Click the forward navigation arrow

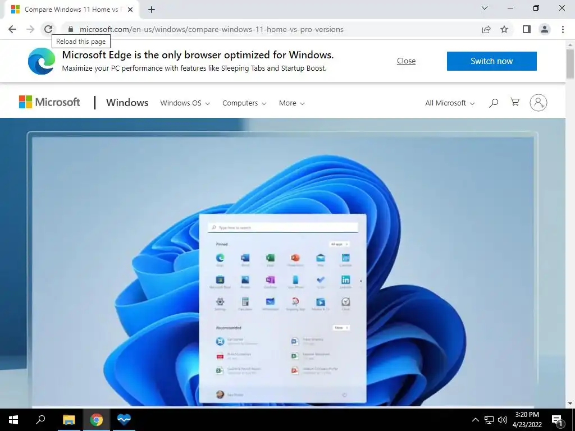click(30, 29)
